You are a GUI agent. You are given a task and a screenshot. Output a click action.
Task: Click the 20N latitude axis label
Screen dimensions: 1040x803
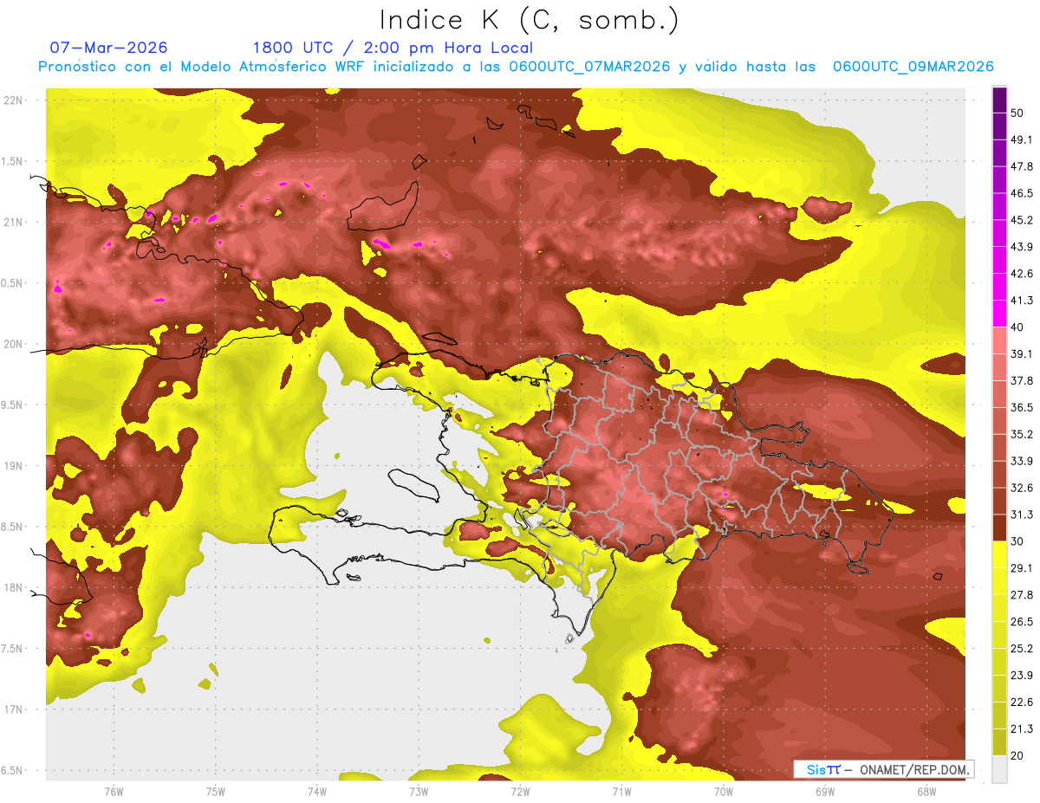click(x=13, y=344)
